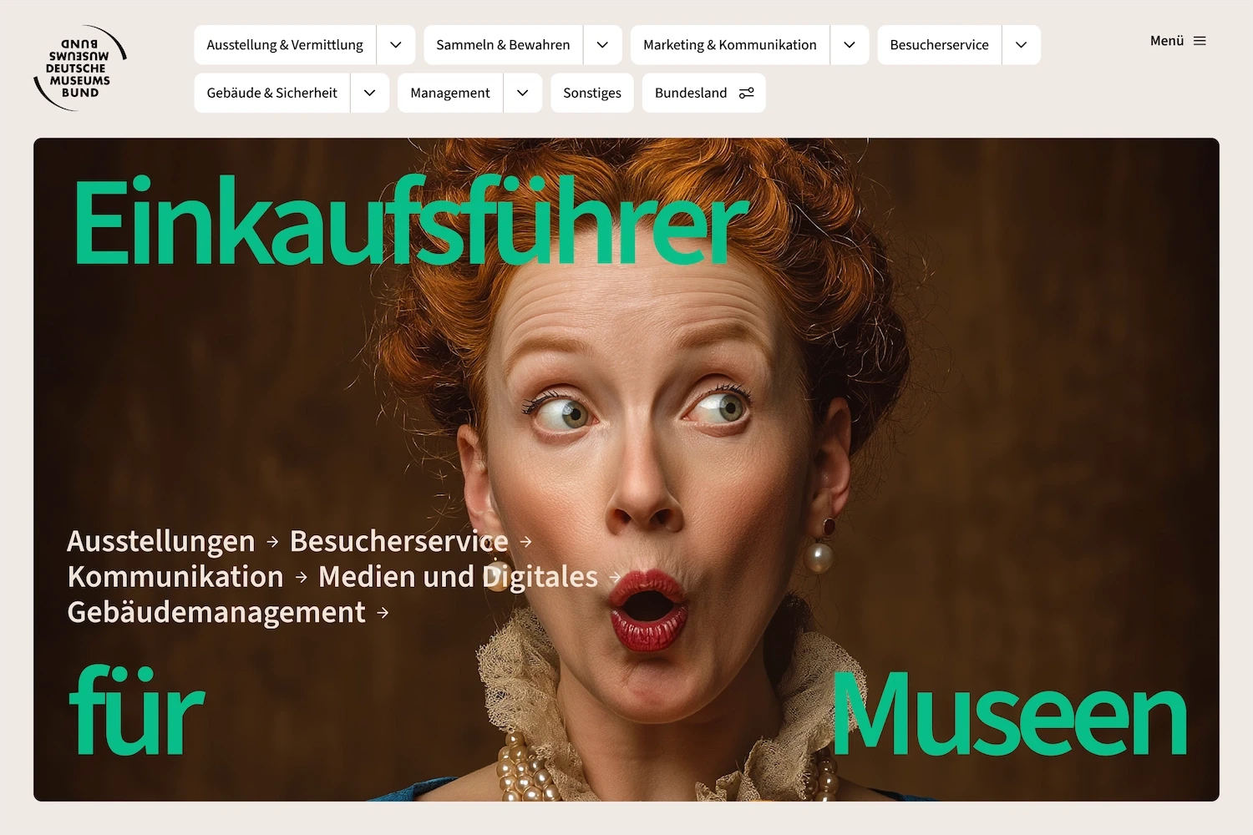Click the arrow following Gebäudemanagement
1253x835 pixels.
[x=383, y=612]
